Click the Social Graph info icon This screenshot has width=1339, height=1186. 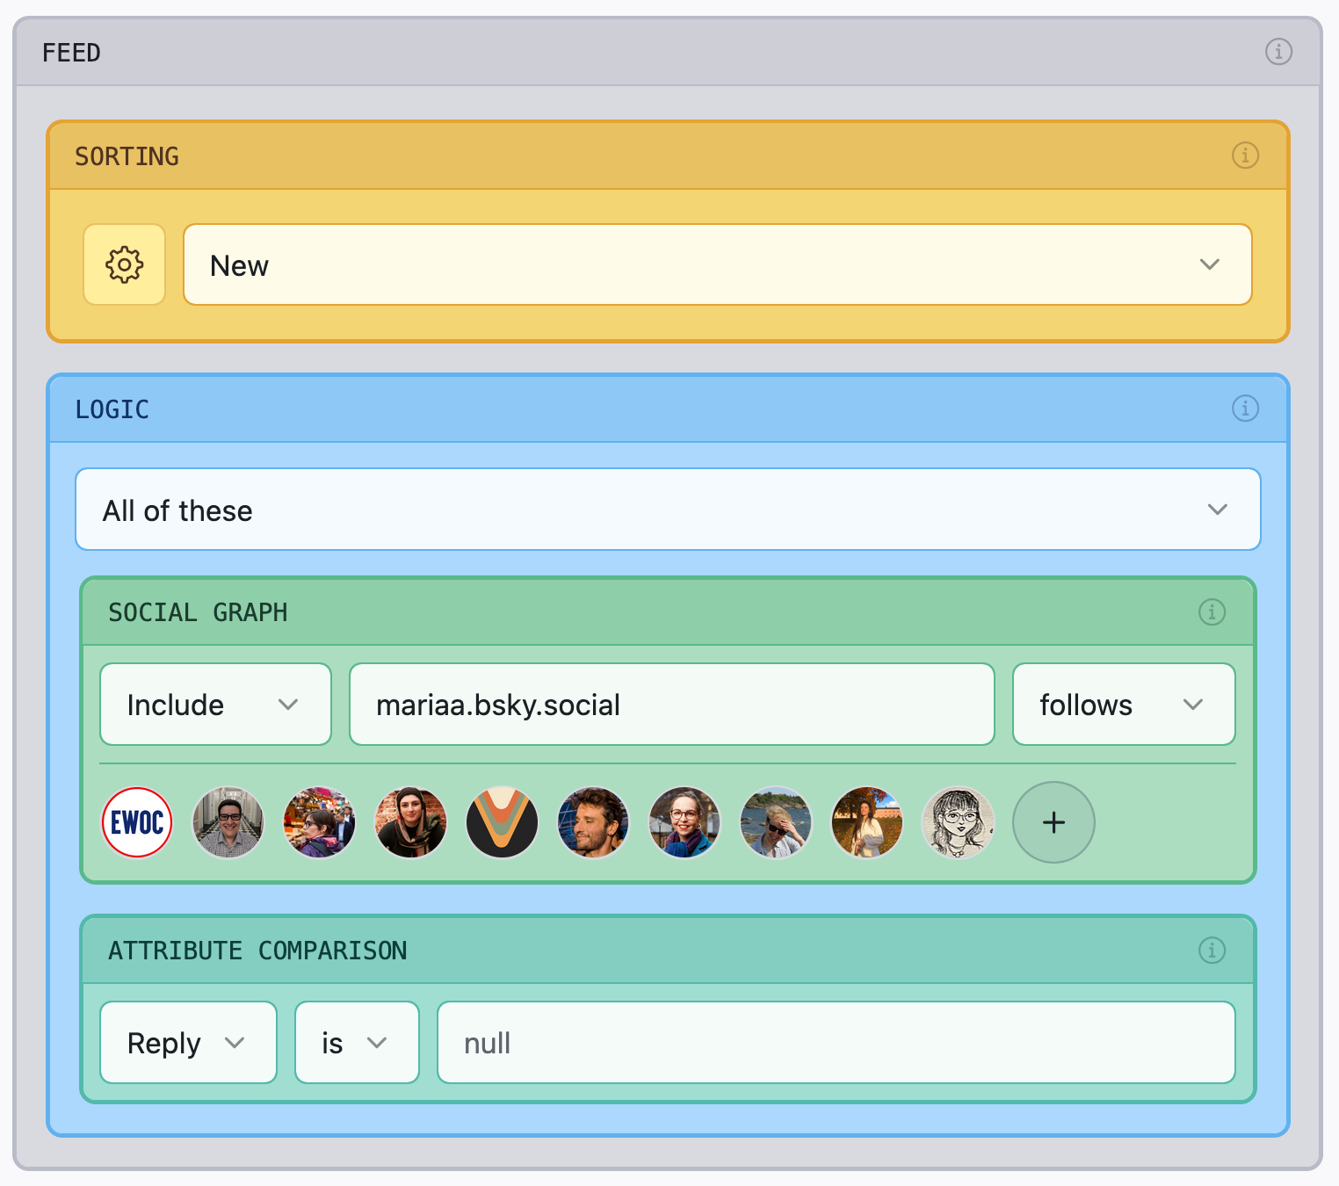(1212, 611)
